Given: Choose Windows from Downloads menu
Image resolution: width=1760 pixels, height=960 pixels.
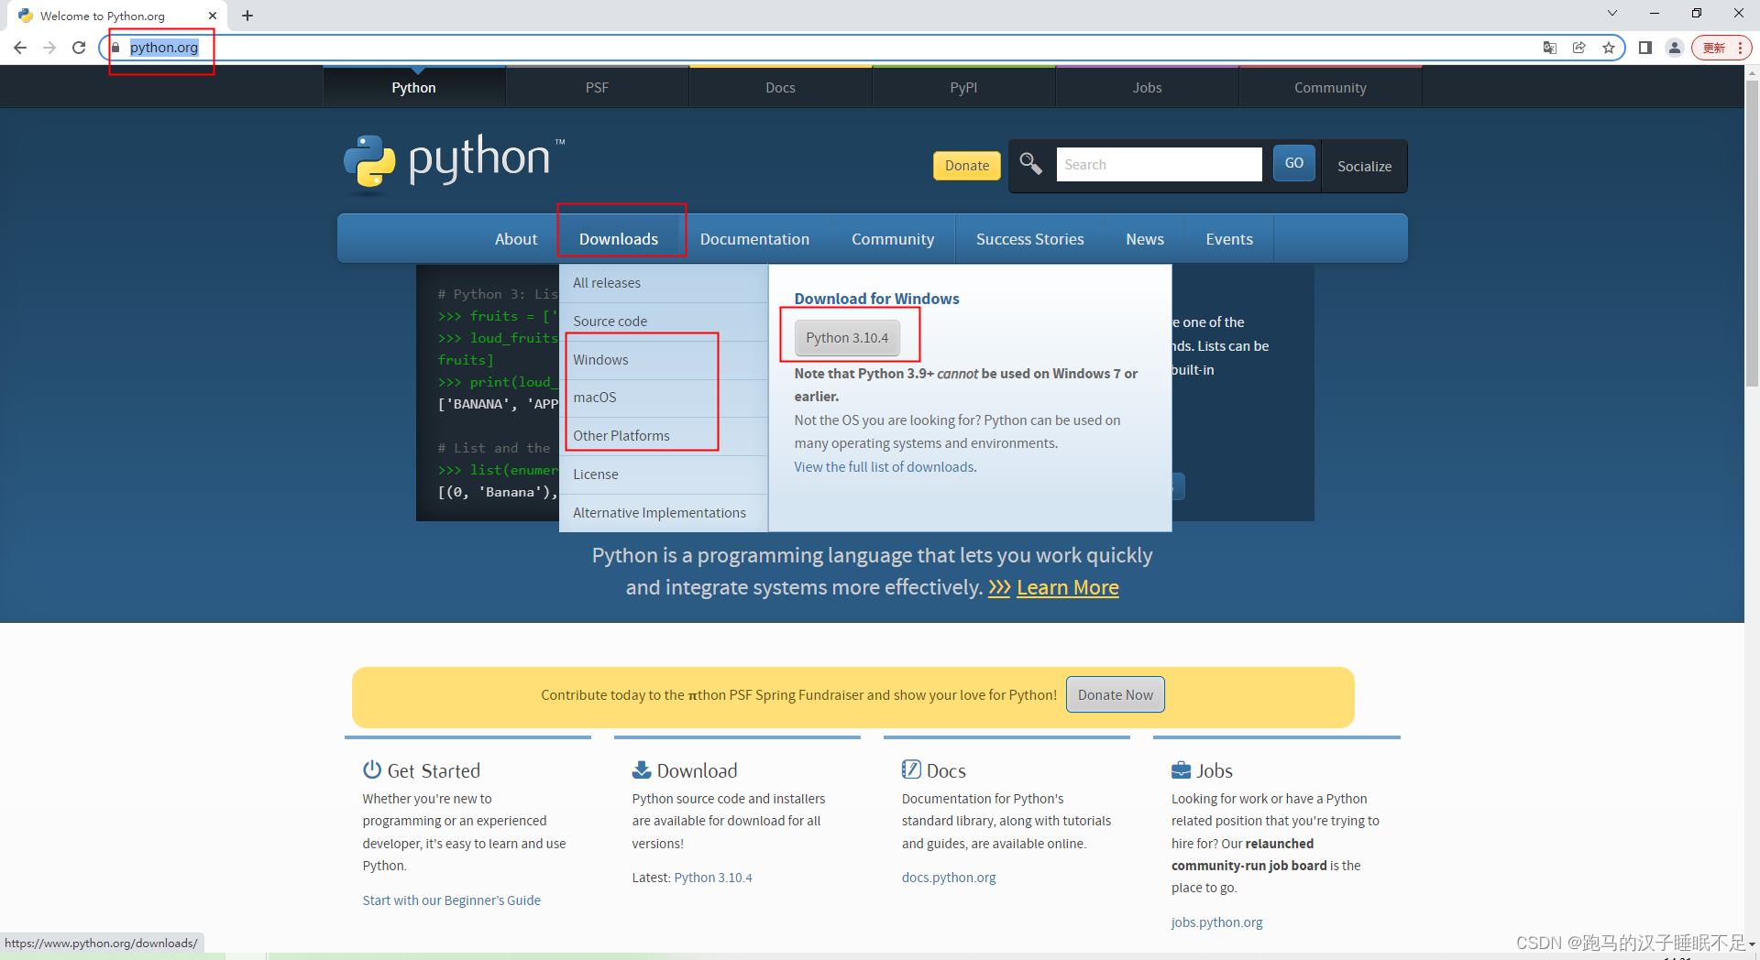Looking at the screenshot, I should tap(664, 360).
